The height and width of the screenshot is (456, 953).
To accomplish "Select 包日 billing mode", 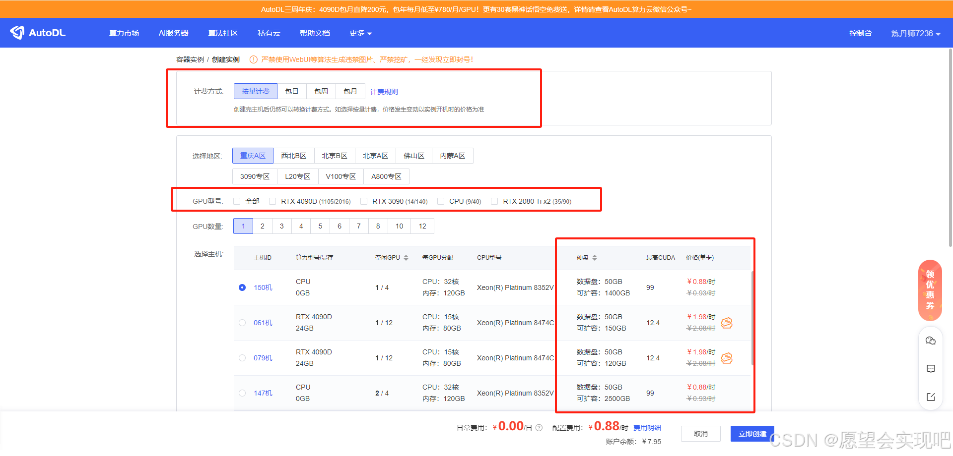I will point(292,91).
